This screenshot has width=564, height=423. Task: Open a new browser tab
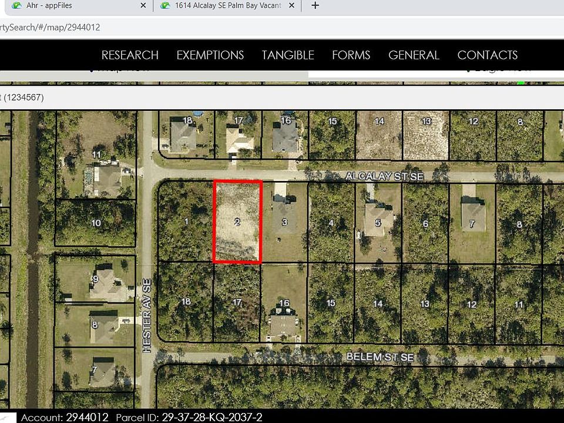pos(315,5)
